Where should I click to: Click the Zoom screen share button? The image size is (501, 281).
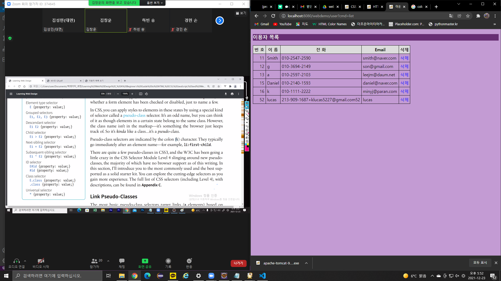tap(145, 261)
